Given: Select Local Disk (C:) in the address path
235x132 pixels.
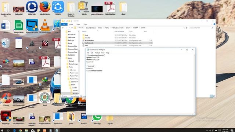Looking at the screenshot, I should pos(91,28).
